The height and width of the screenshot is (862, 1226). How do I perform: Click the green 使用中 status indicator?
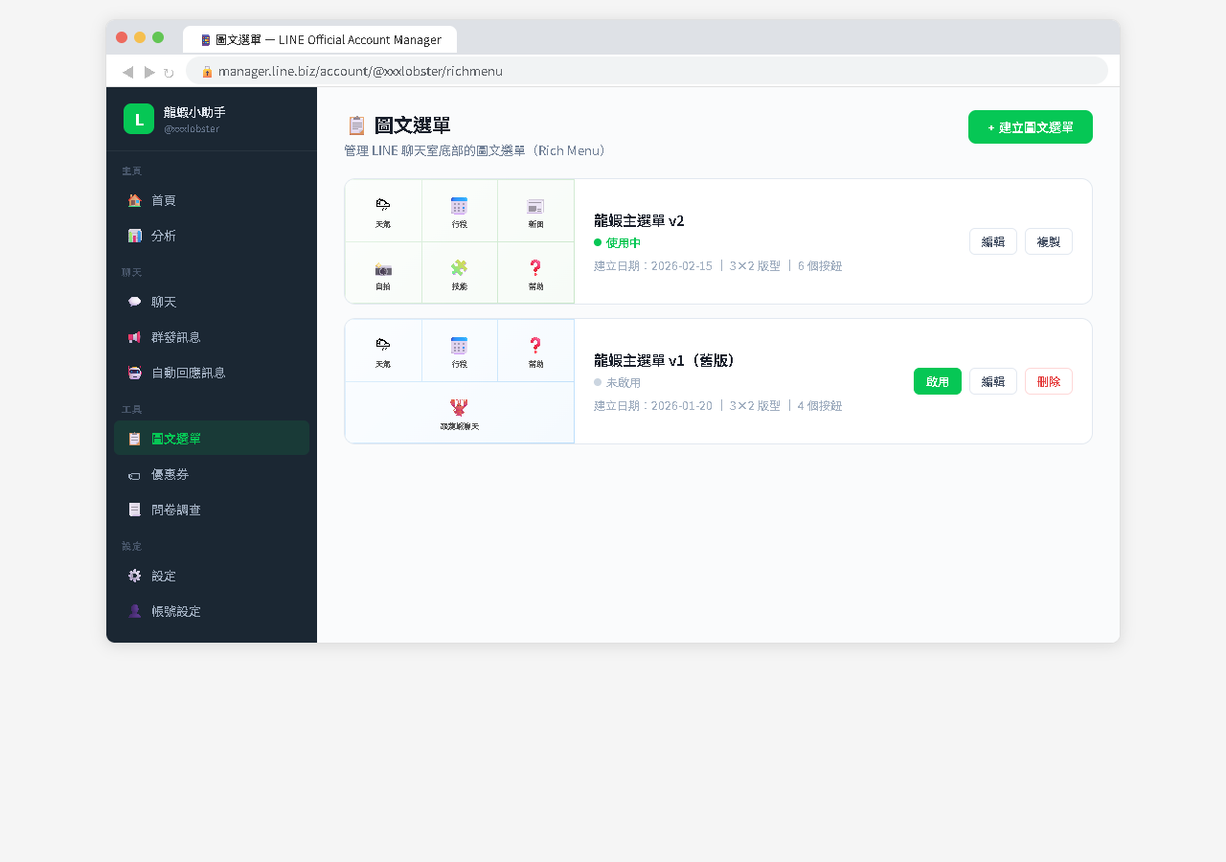pos(598,242)
